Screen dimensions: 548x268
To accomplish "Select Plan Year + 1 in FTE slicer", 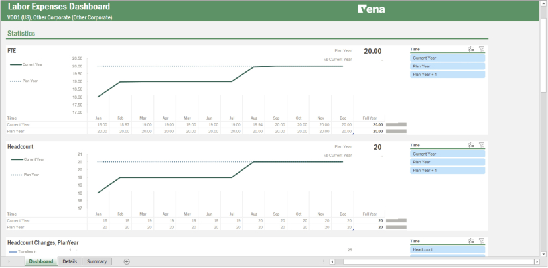I will click(447, 75).
